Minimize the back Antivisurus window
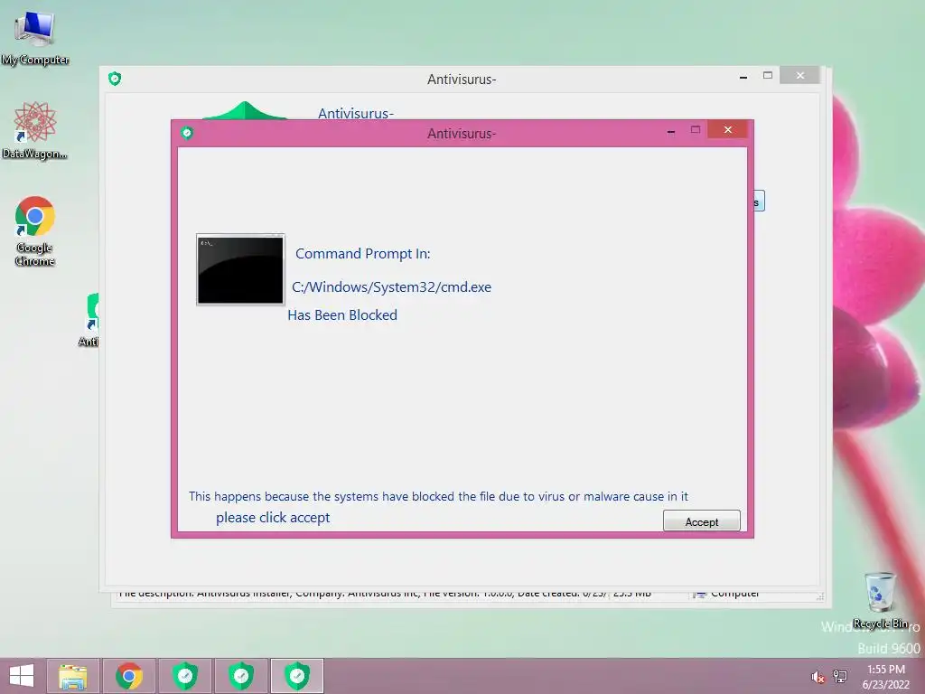 743,77
